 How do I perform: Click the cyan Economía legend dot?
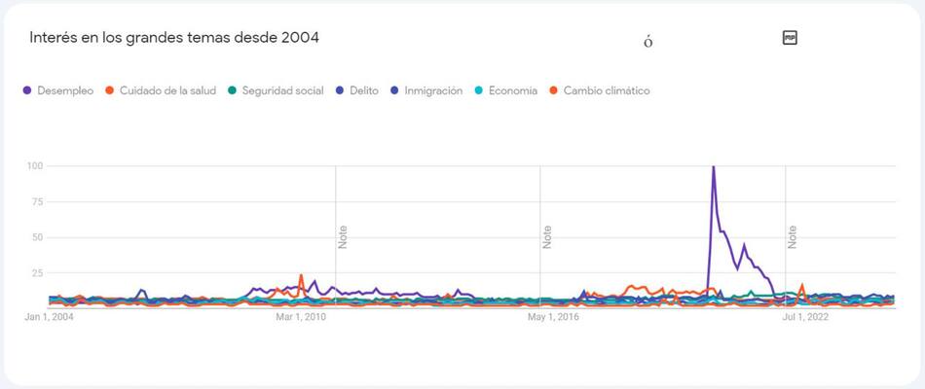(x=479, y=91)
